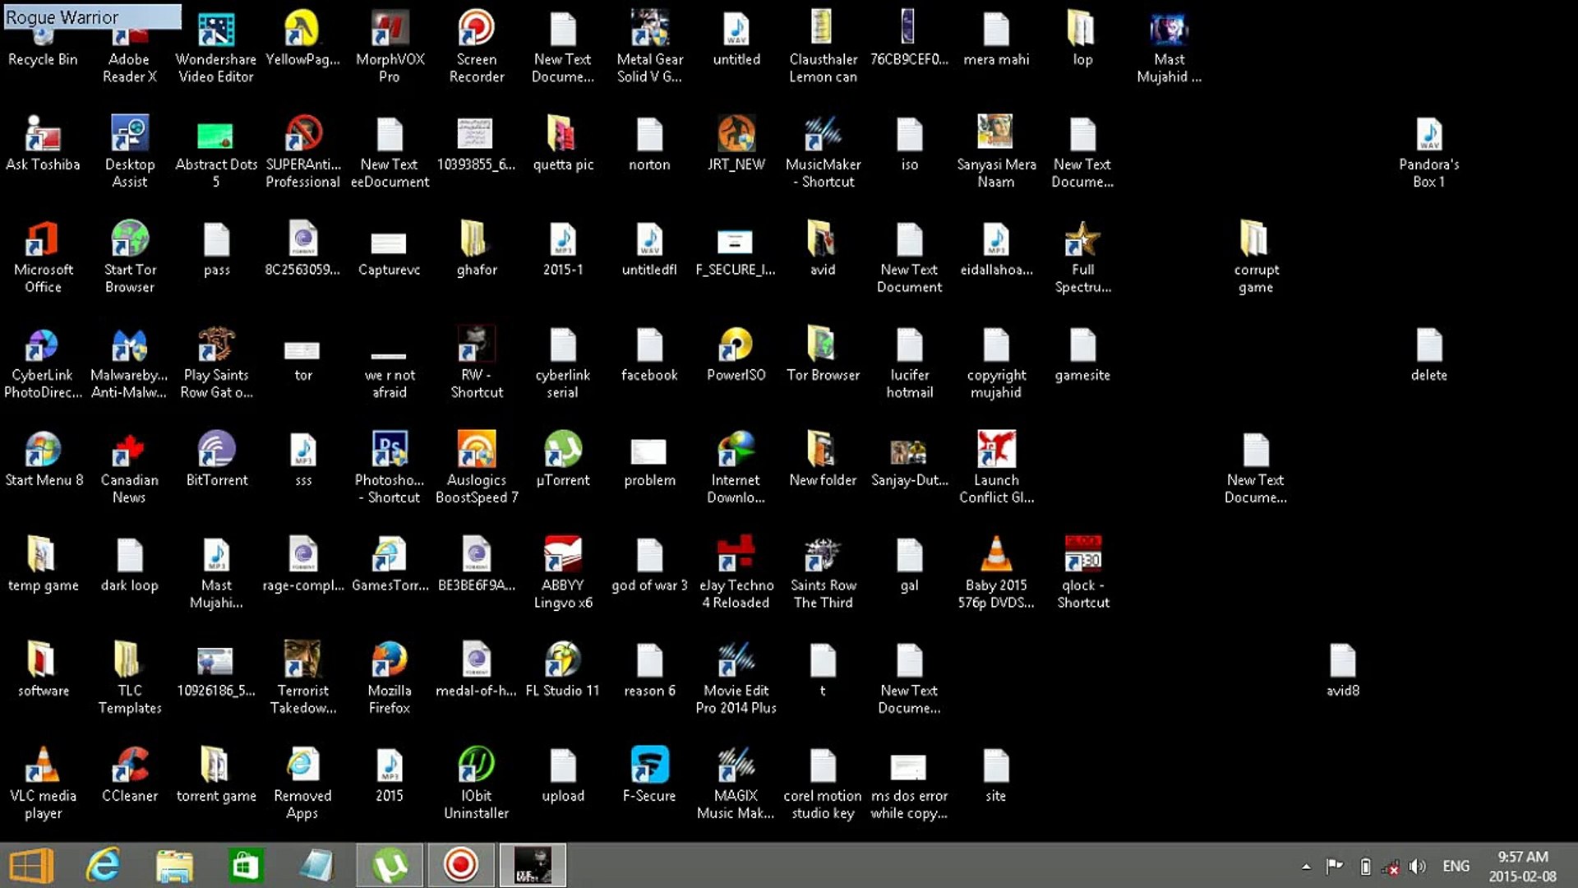Switch to the Screen Recorder taskbar button
The width and height of the screenshot is (1578, 888).
coord(460,866)
